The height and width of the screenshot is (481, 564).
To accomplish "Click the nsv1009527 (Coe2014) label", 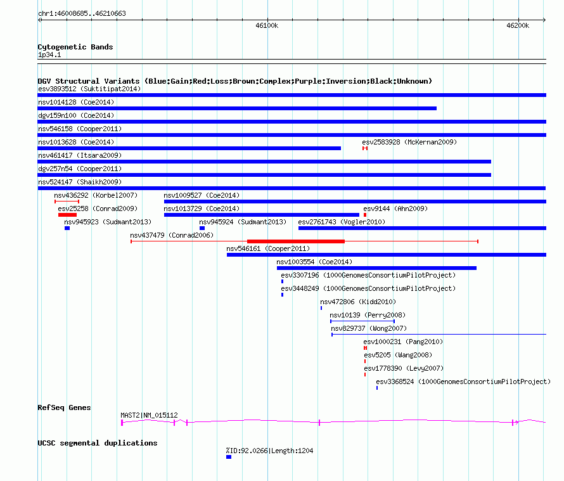I will 202,195.
